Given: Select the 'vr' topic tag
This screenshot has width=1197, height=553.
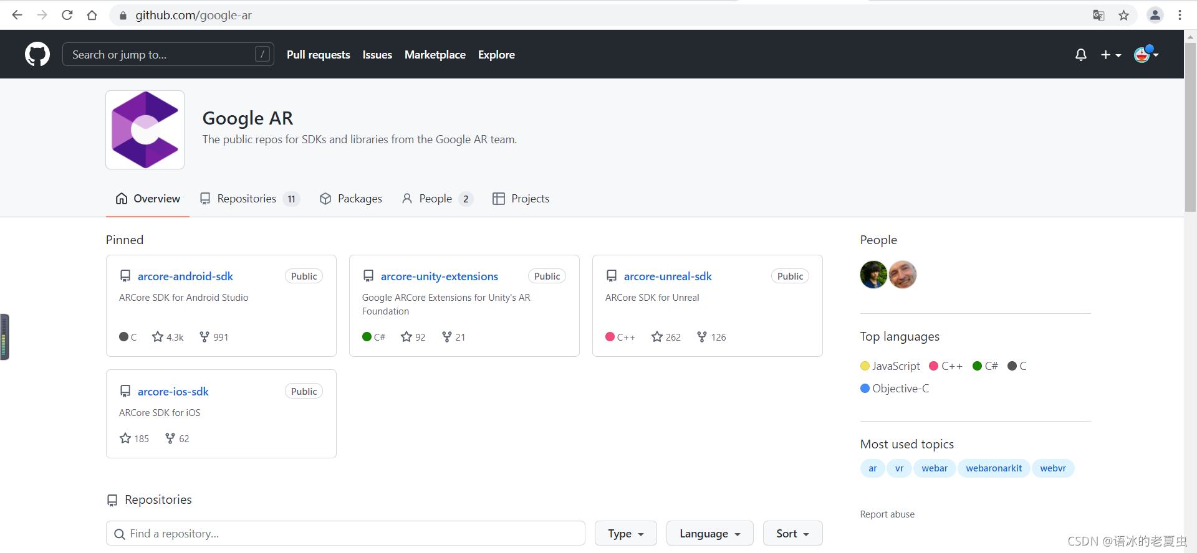Looking at the screenshot, I should [899, 468].
